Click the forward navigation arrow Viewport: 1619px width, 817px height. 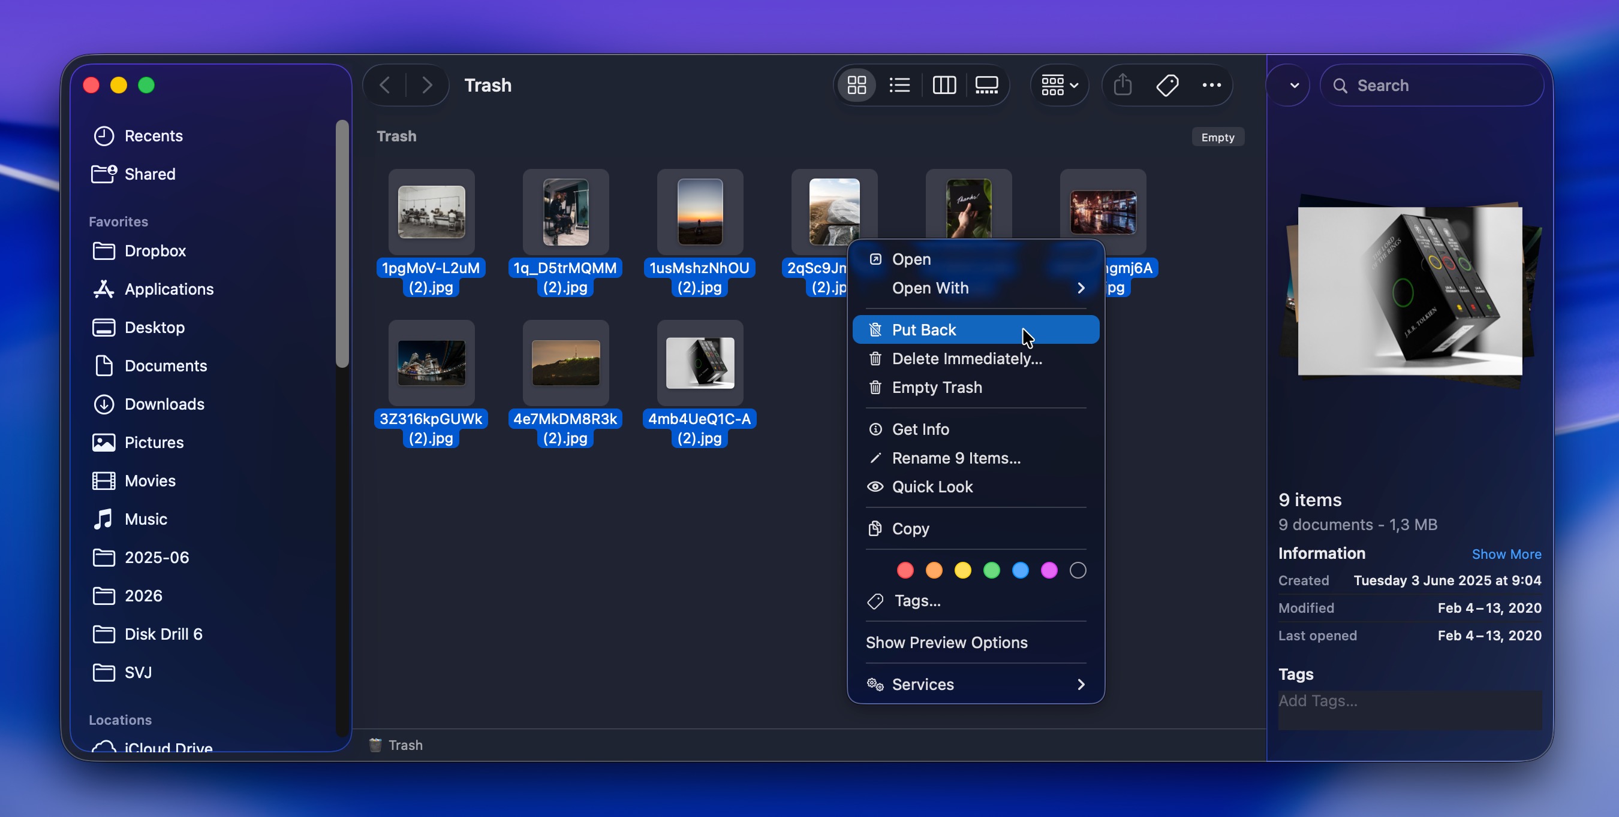(428, 85)
